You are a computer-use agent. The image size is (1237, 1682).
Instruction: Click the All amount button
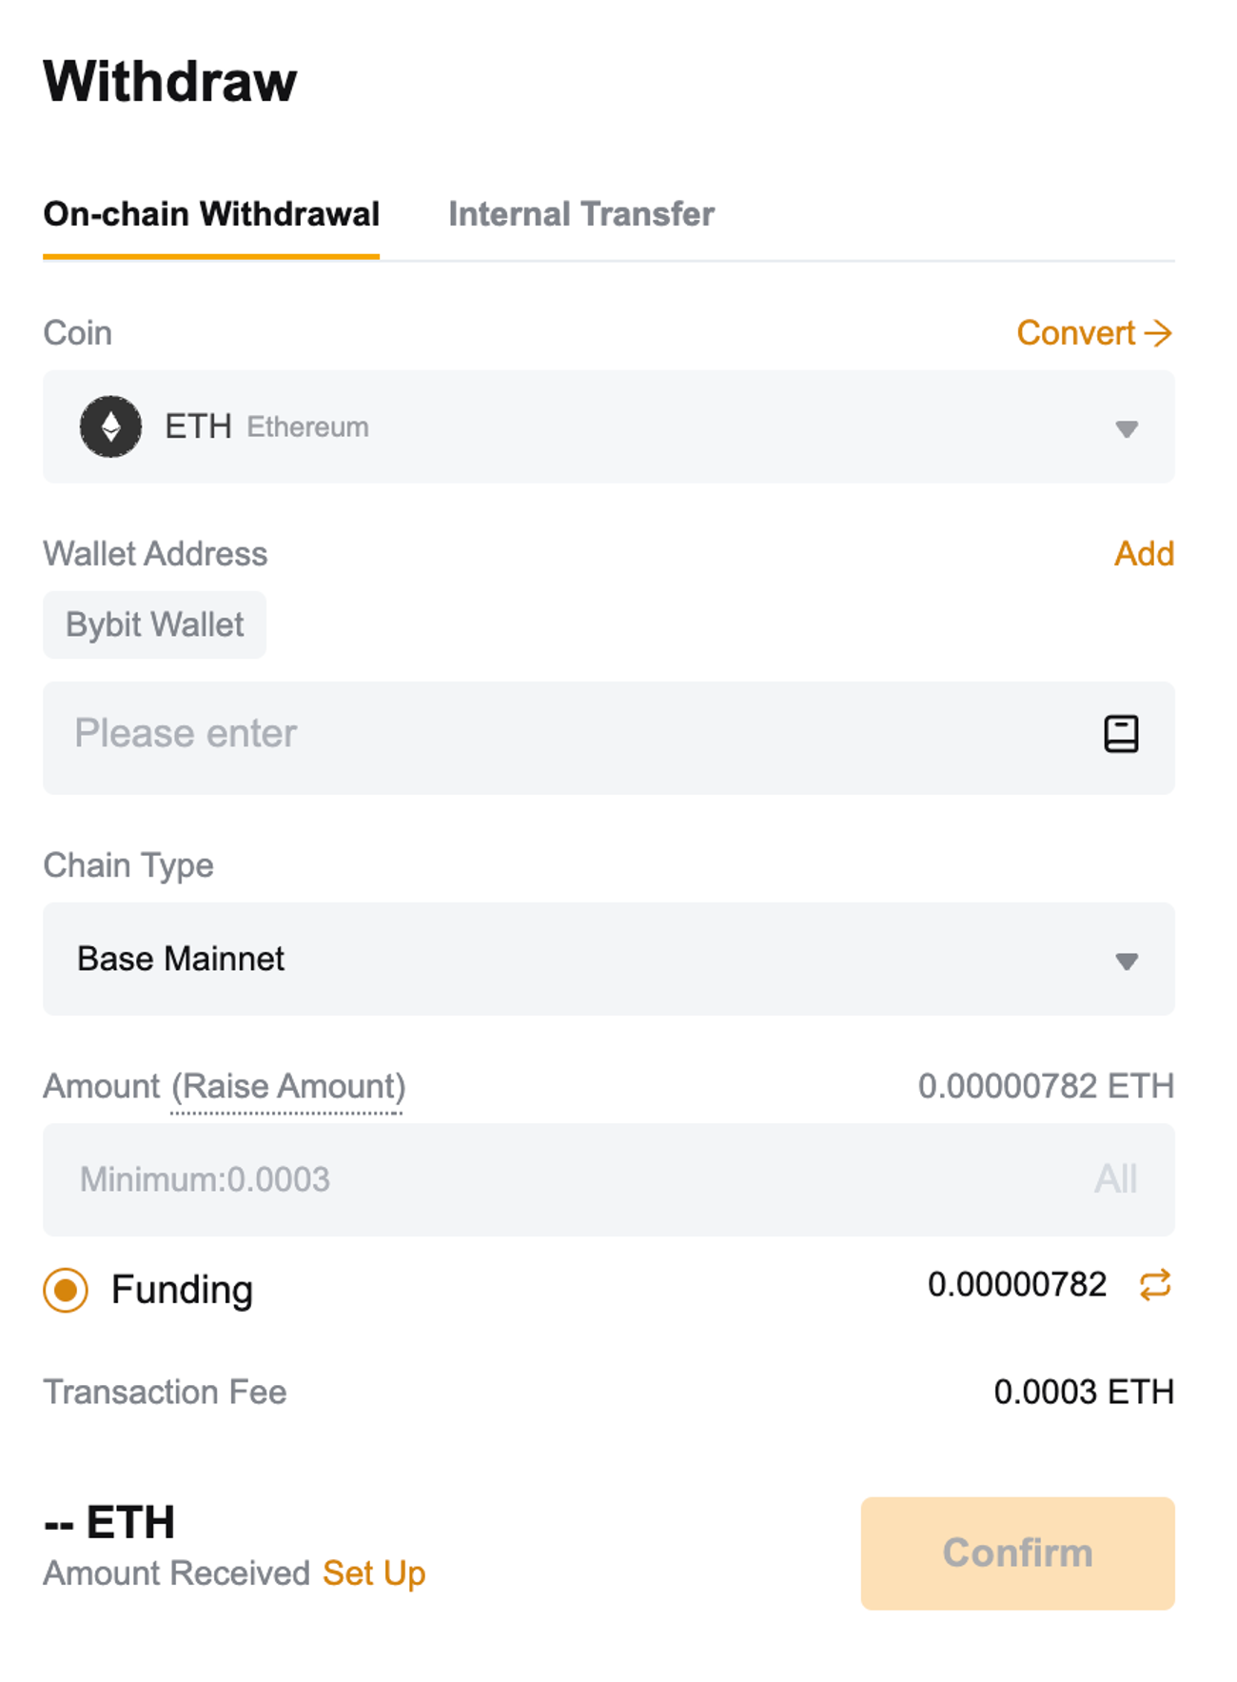[x=1115, y=1179]
